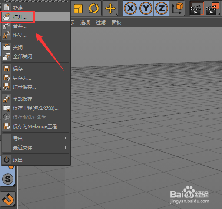This screenshot has height=209, width=222.
Task: Expand arrow next to 最近文件
Action: click(66, 148)
